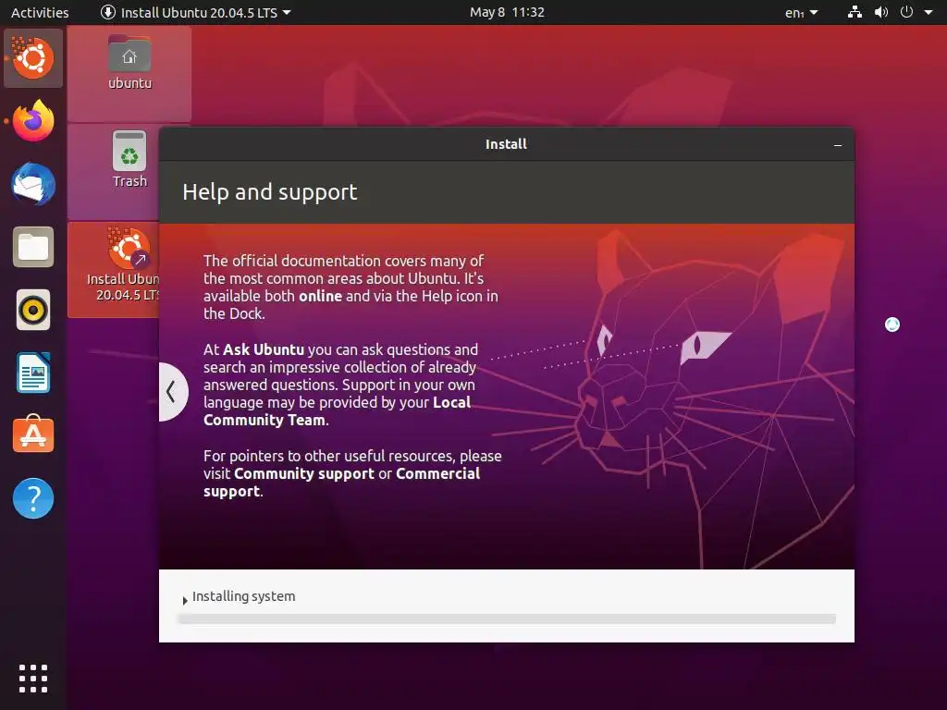Image resolution: width=947 pixels, height=710 pixels.
Task: Open Ubuntu Software store icon
Action: tap(33, 435)
